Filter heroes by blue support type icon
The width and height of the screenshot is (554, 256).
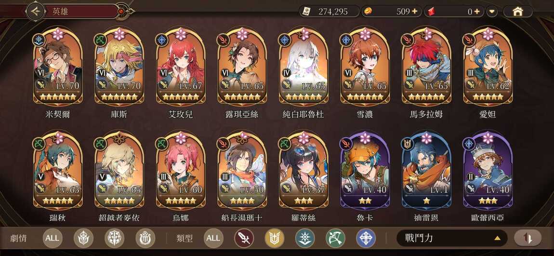tap(366, 238)
